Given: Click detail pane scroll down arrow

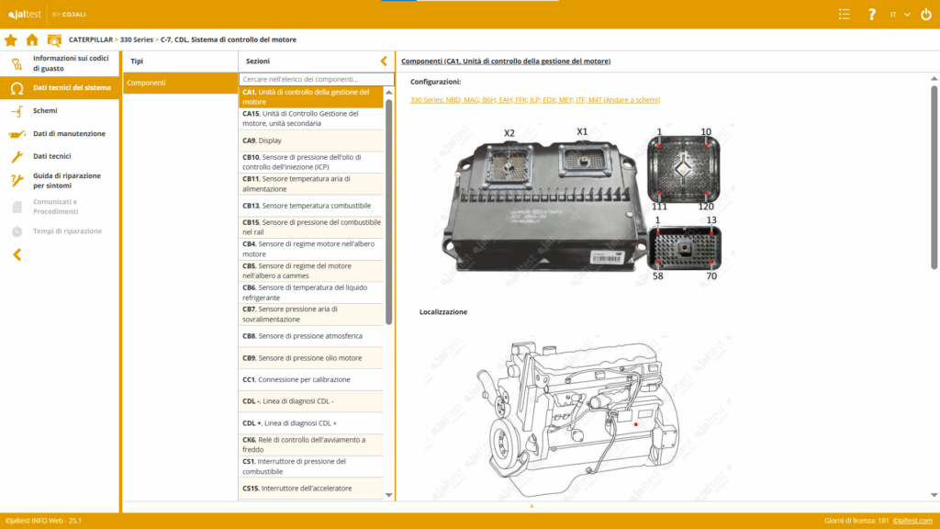Looking at the screenshot, I should coord(934,495).
